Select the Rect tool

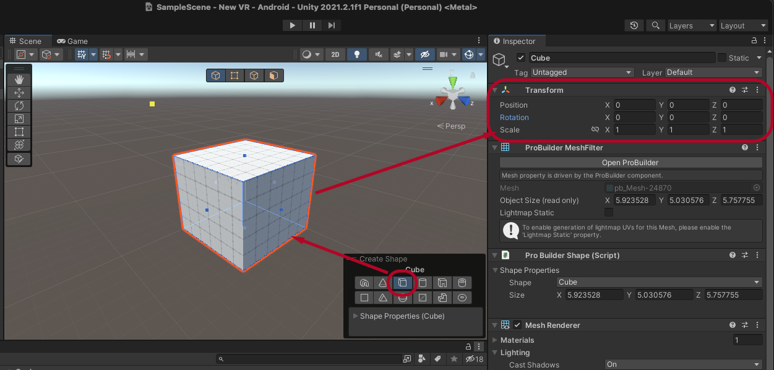click(19, 132)
